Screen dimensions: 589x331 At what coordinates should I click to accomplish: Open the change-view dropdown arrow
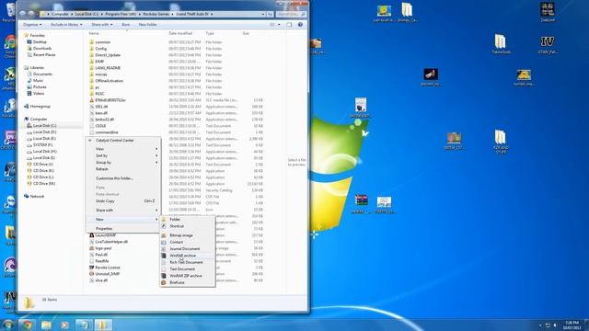coord(279,25)
